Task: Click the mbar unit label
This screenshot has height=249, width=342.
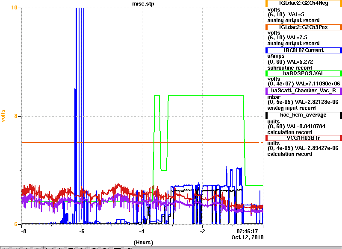Action: tap(274, 97)
